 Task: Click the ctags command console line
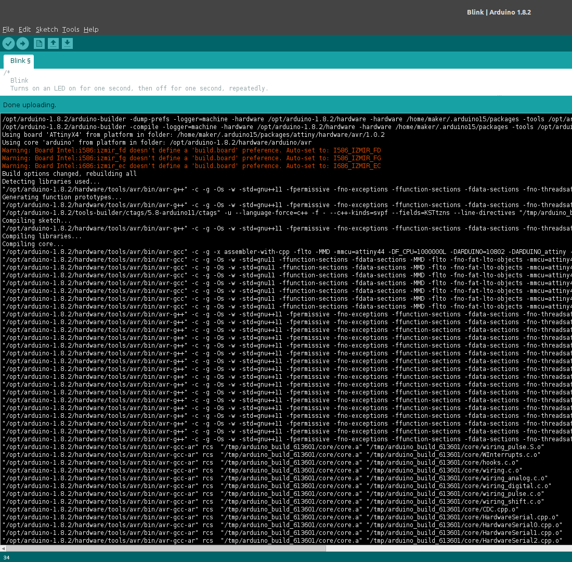pos(287,213)
